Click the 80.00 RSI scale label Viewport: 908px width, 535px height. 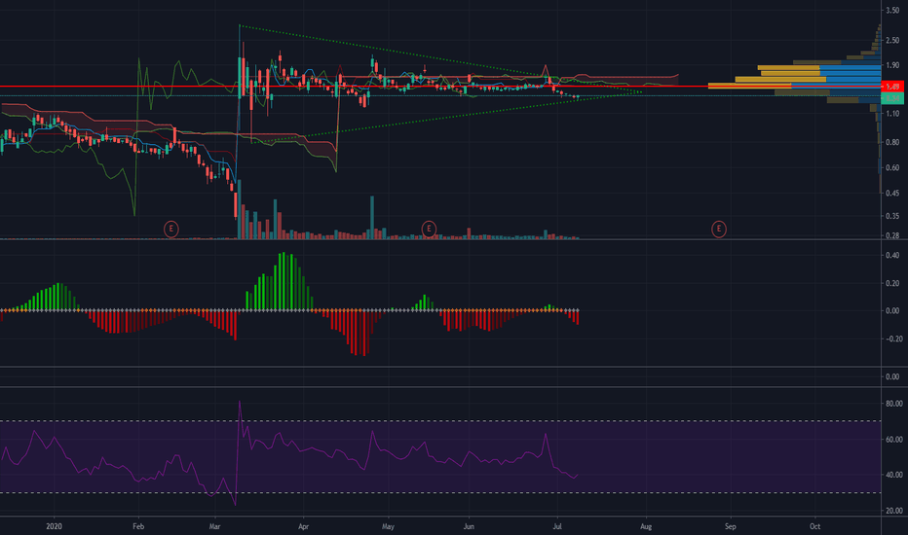pos(894,404)
